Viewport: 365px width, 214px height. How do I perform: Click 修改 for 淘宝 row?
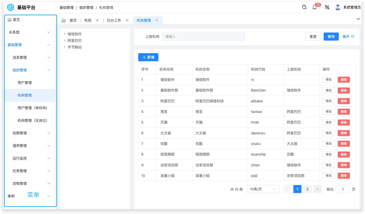tap(329, 112)
